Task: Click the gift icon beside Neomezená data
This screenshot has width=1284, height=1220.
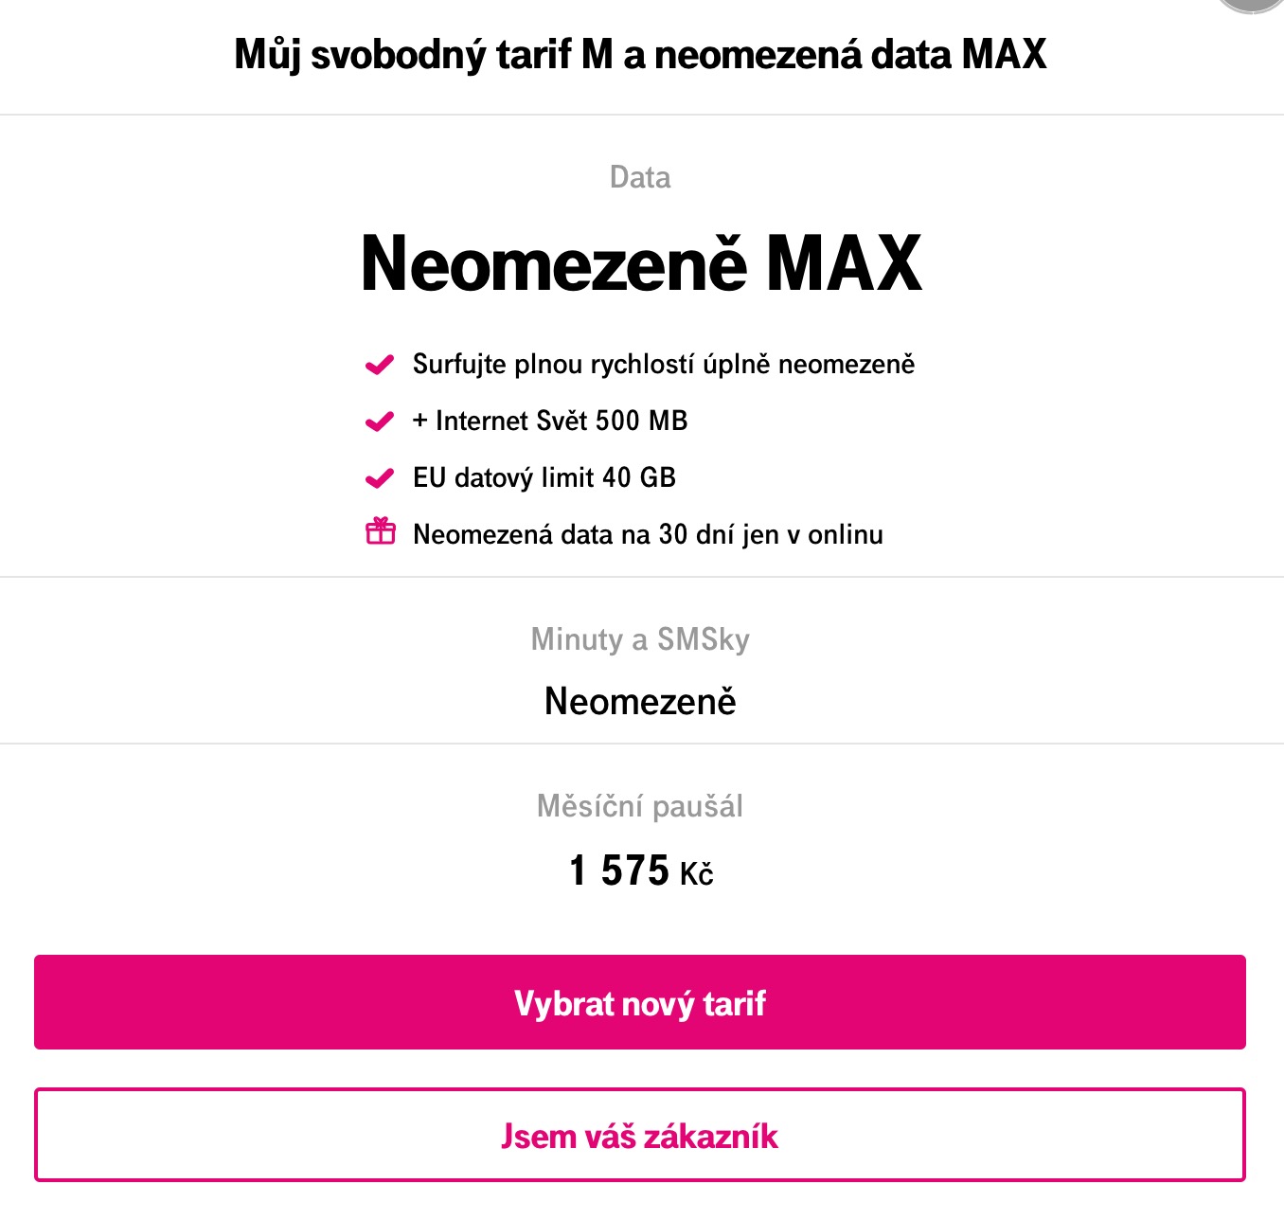Action: [x=381, y=531]
